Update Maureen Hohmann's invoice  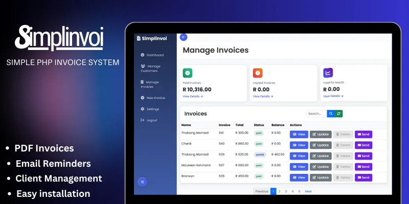click(321, 167)
